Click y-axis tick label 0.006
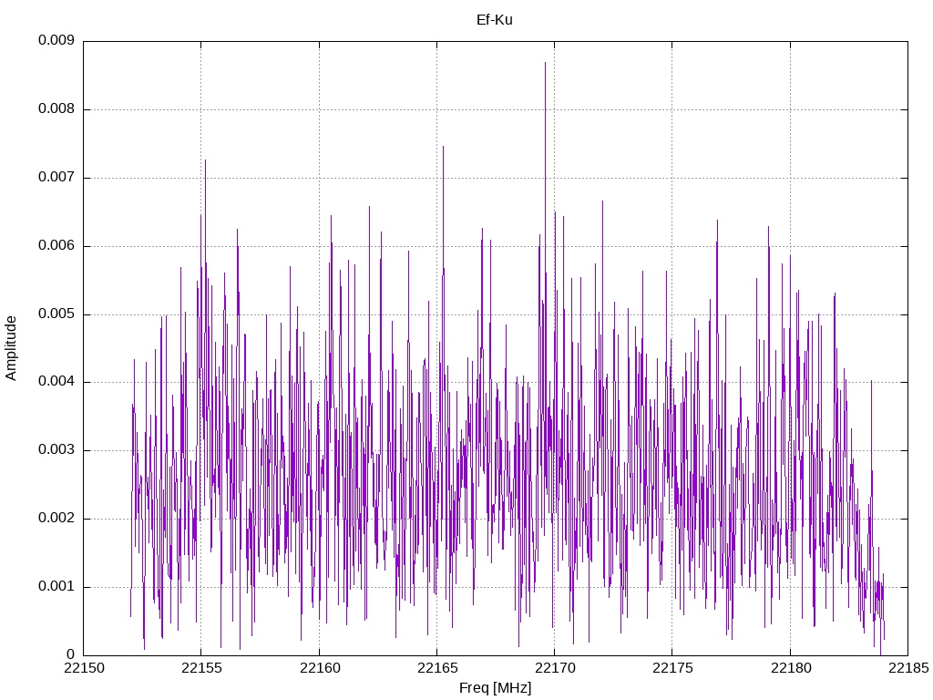The image size is (933, 700). (x=56, y=246)
